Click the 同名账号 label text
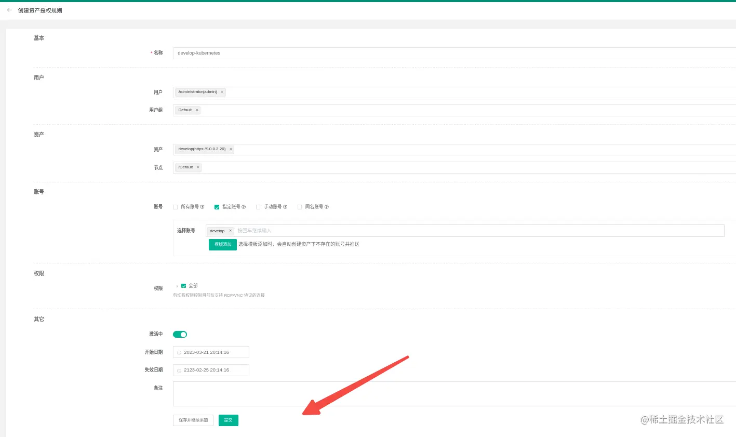Screen dimensions: 736x437 314,207
